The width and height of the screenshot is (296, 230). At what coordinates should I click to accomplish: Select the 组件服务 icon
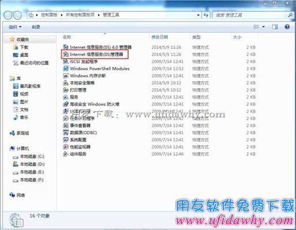pos(66,154)
